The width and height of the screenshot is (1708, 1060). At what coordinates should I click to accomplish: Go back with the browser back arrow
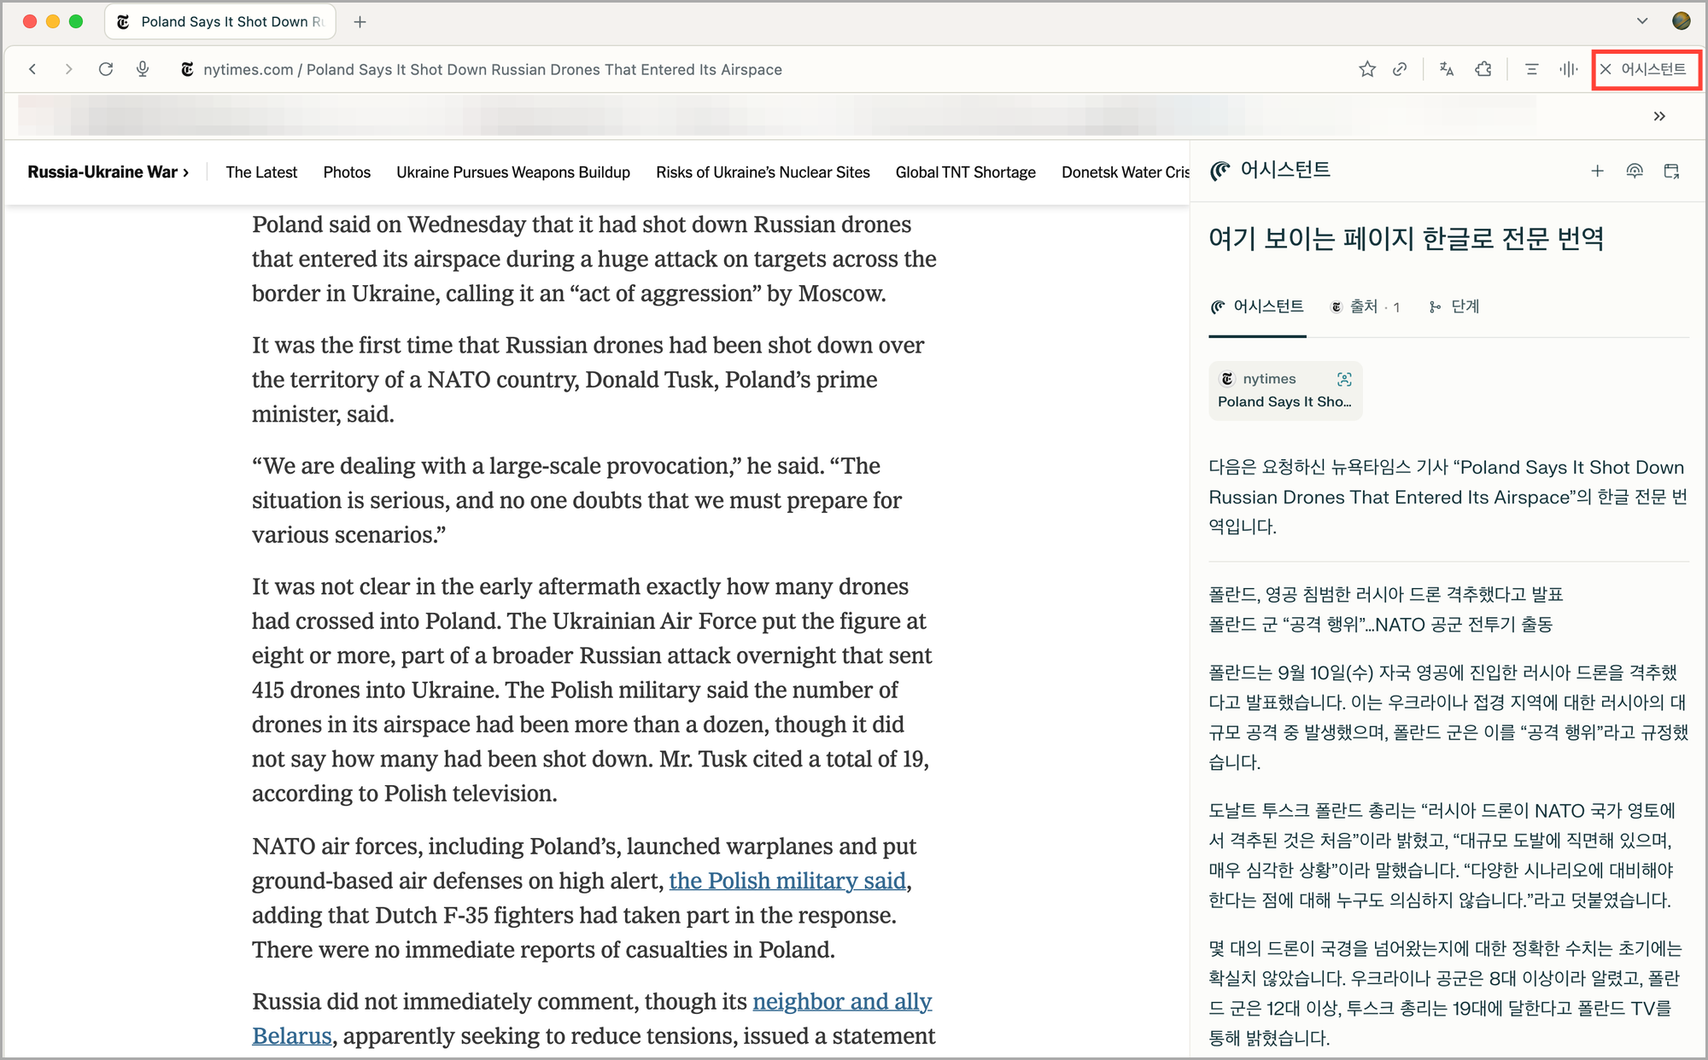[32, 69]
